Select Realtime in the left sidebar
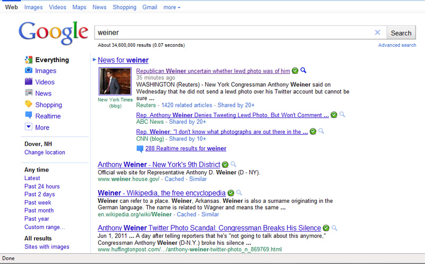 coord(48,116)
